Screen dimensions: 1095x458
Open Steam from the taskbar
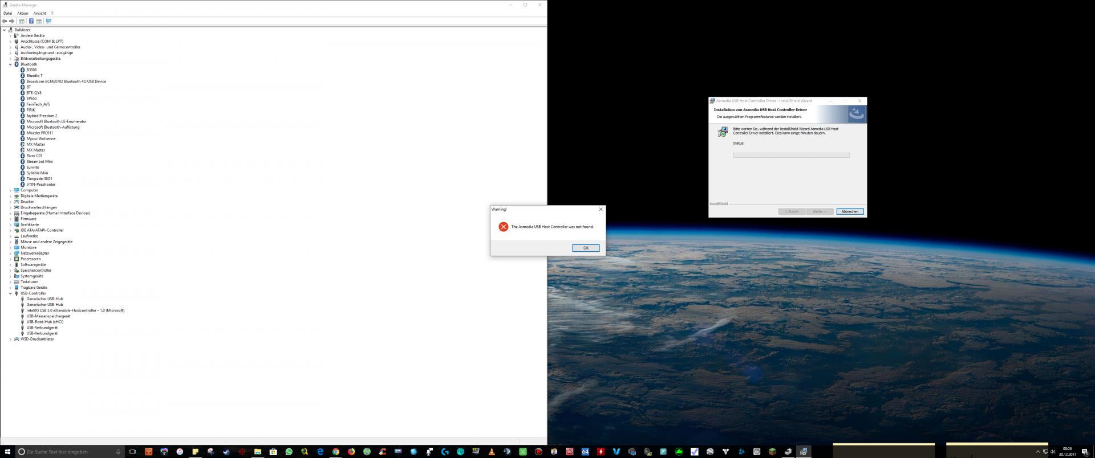(x=226, y=452)
